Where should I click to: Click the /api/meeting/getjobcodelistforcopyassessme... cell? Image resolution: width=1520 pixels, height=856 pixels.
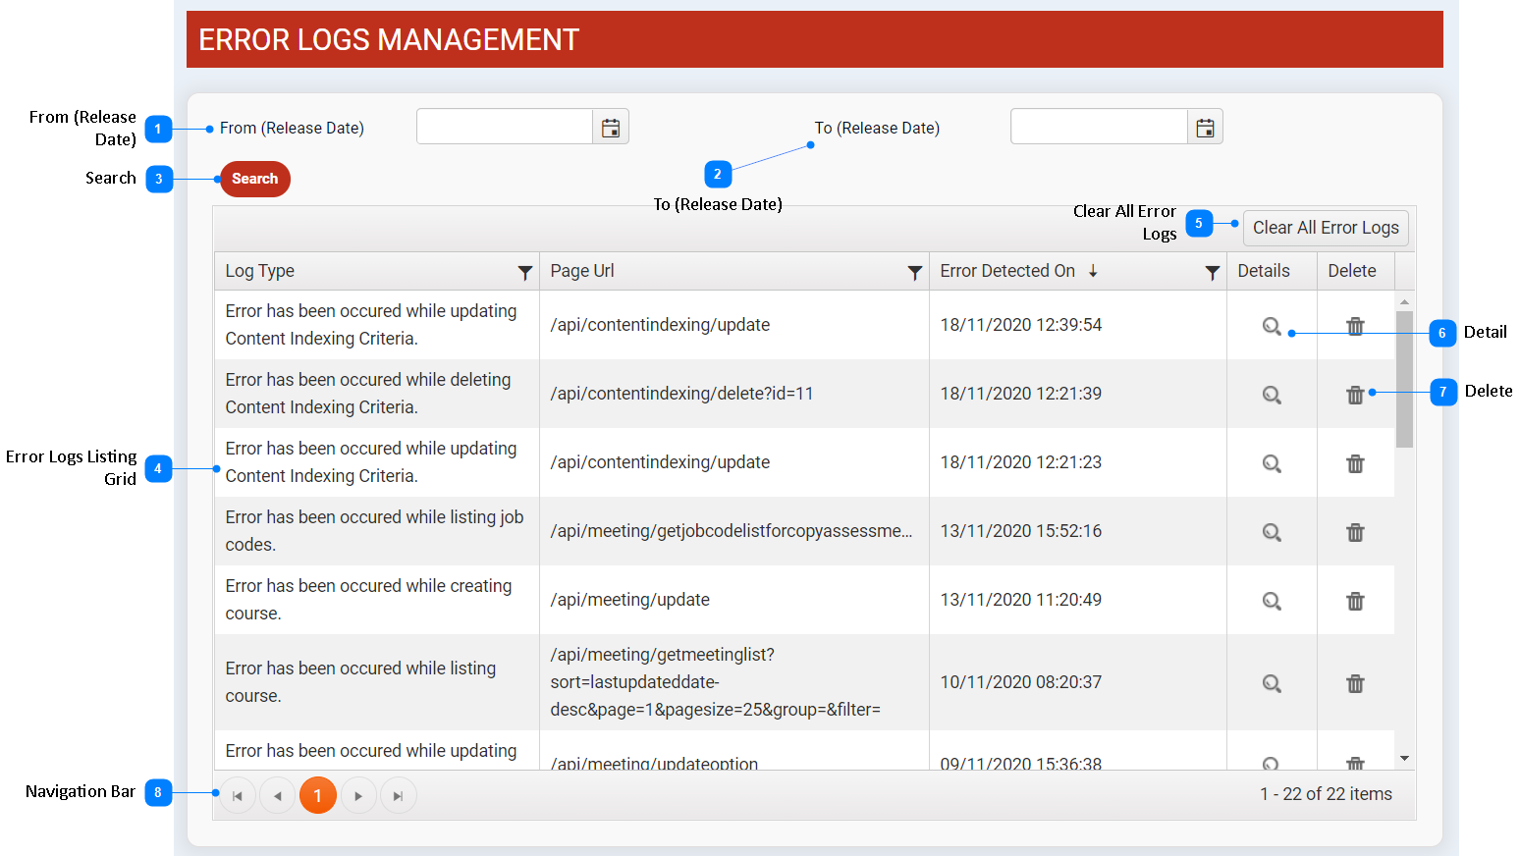(x=734, y=531)
